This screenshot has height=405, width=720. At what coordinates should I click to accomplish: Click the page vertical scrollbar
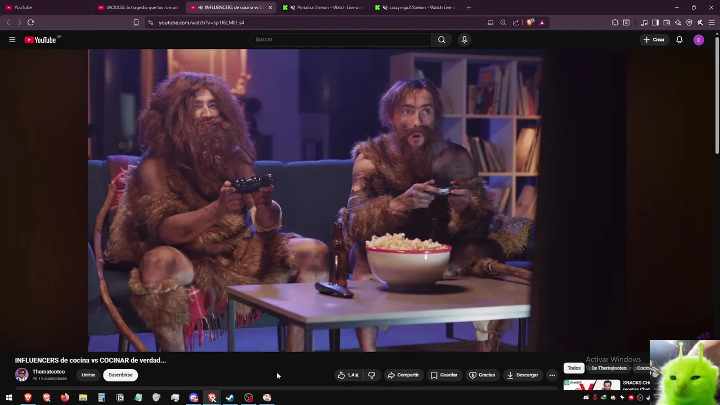[x=717, y=96]
